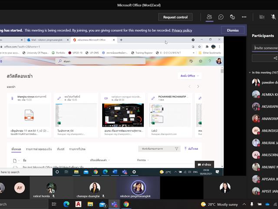Toggle the camera in the meeting toolbar
Image resolution: width=278 pixels, height=209 pixels.
pyautogui.click(x=261, y=17)
